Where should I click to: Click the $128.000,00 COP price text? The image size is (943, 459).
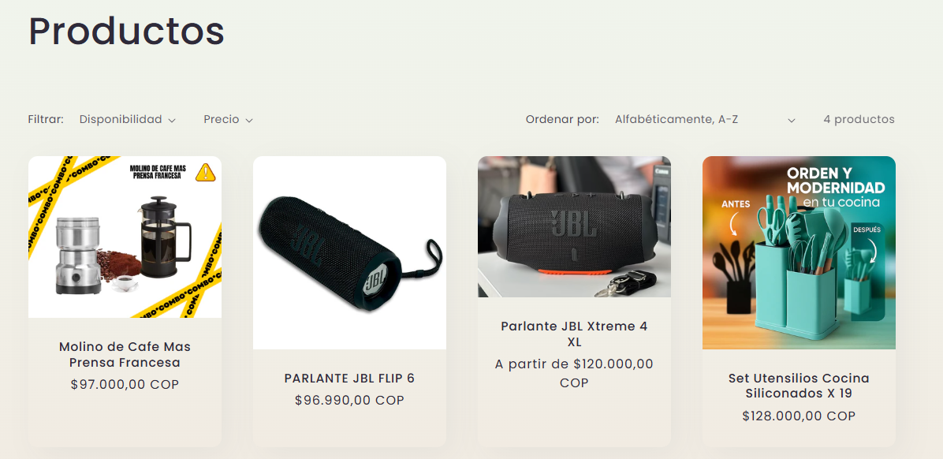[x=799, y=416]
